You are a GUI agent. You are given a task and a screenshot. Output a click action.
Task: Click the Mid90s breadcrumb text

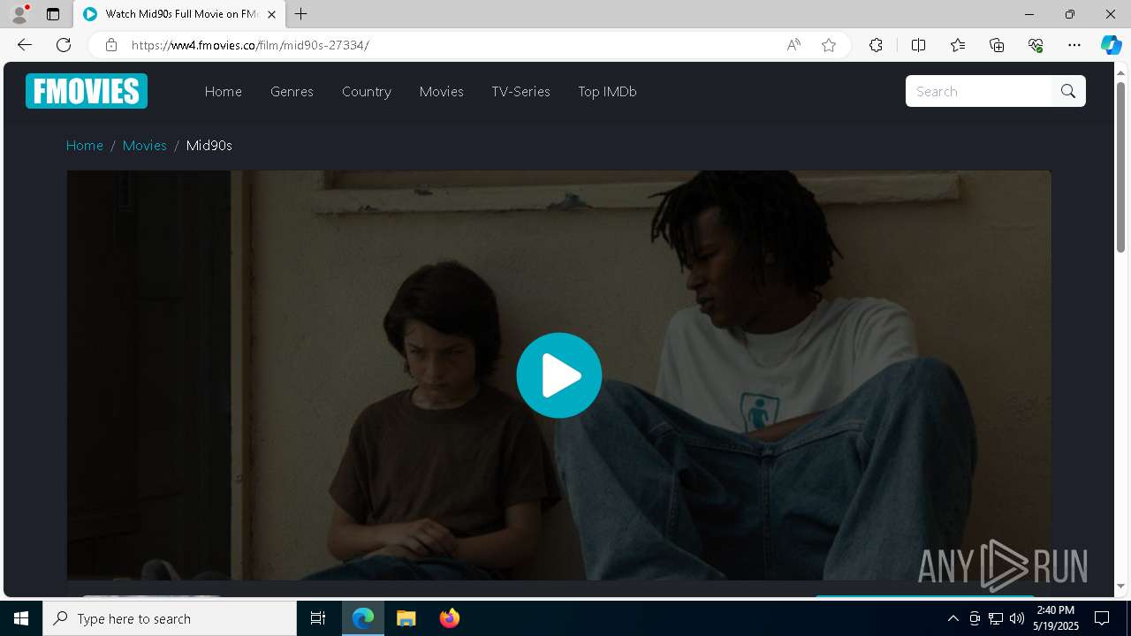click(209, 145)
